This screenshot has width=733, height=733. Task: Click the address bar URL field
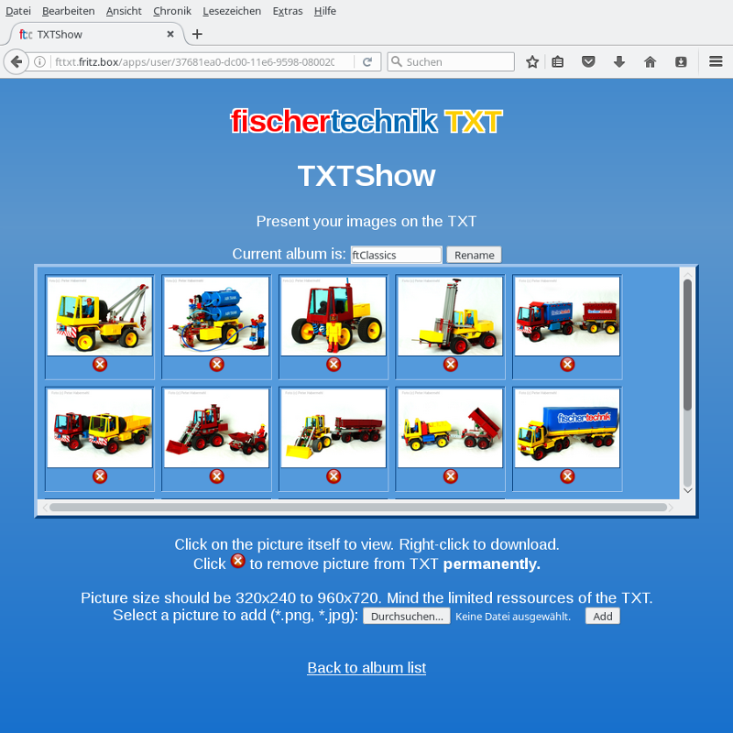tap(194, 61)
